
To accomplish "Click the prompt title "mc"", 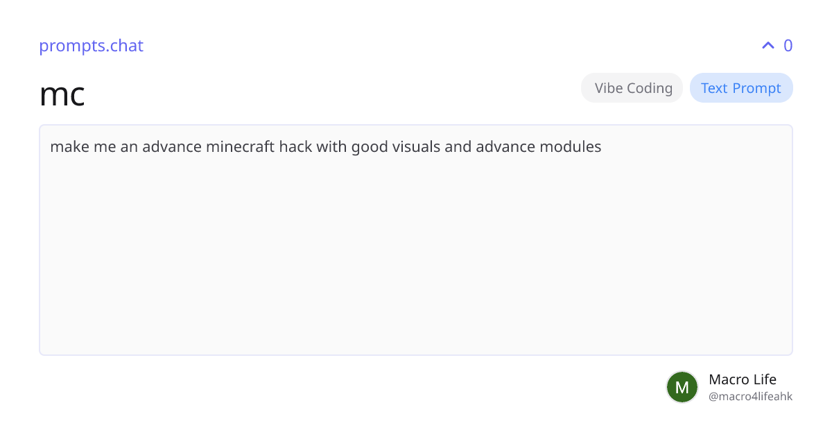I will coord(62,94).
